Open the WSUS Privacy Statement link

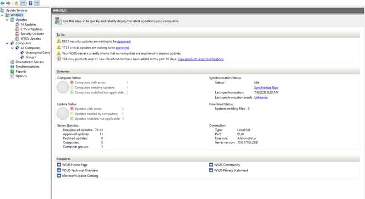coord(231,170)
